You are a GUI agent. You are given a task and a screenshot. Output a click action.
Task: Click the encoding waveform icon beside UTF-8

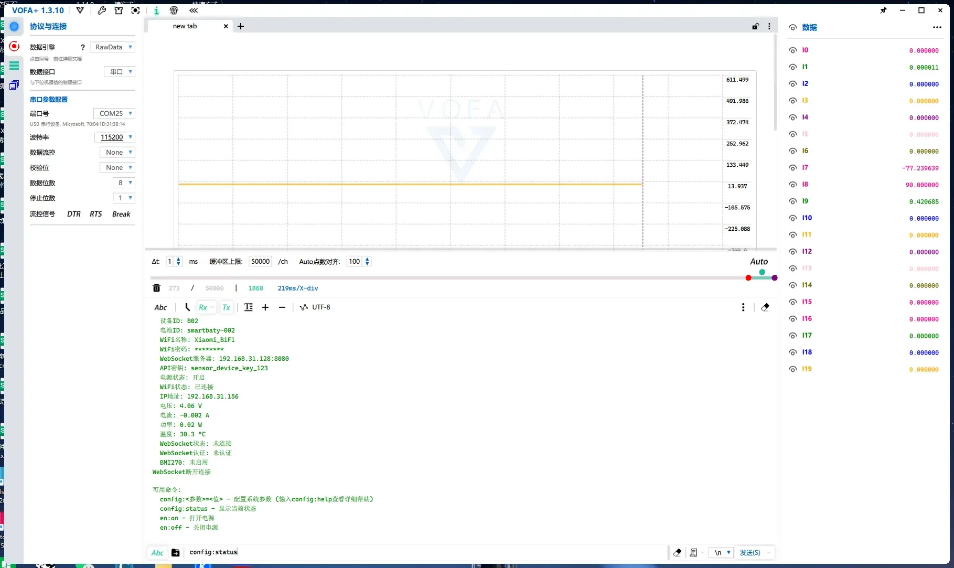(303, 307)
